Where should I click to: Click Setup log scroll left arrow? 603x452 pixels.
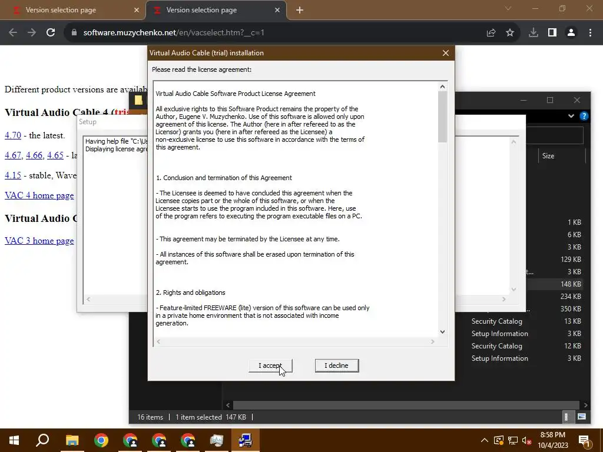click(x=88, y=299)
